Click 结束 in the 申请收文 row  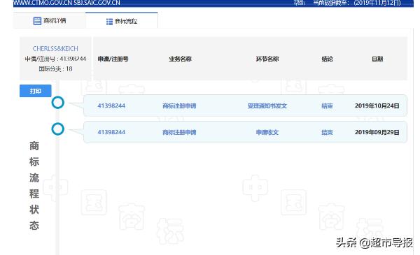point(327,133)
